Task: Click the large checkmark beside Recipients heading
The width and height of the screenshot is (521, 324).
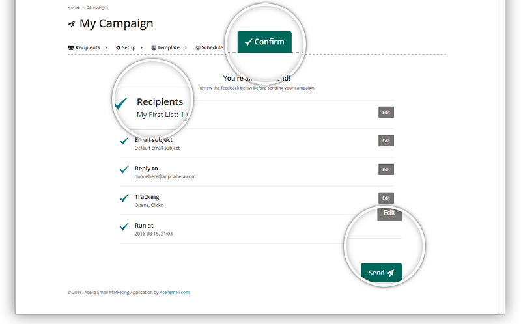Action: click(x=121, y=103)
